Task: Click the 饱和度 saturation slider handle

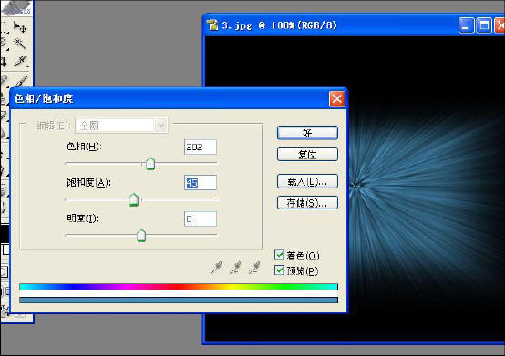Action: 134,199
